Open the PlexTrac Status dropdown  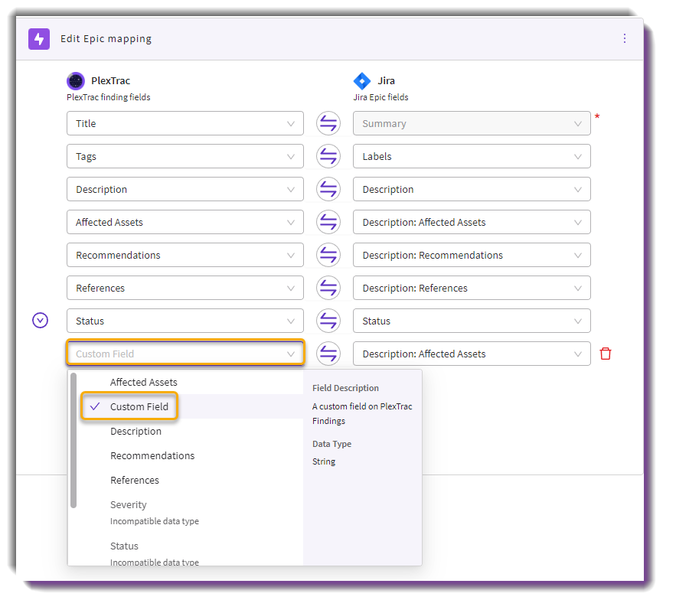[185, 321]
